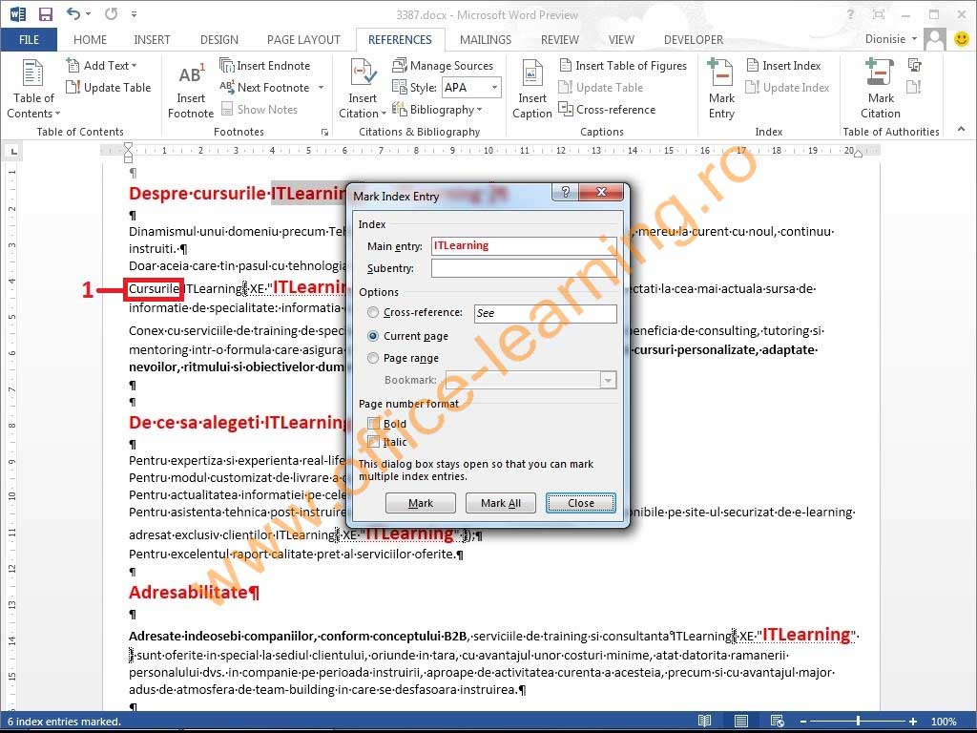
Task: Click Update Table in Table of Contents group
Action: coord(109,87)
